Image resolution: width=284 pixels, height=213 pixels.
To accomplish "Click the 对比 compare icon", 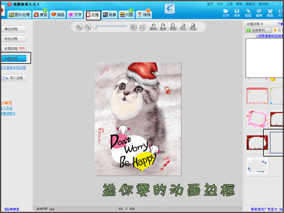I will tap(183, 27).
